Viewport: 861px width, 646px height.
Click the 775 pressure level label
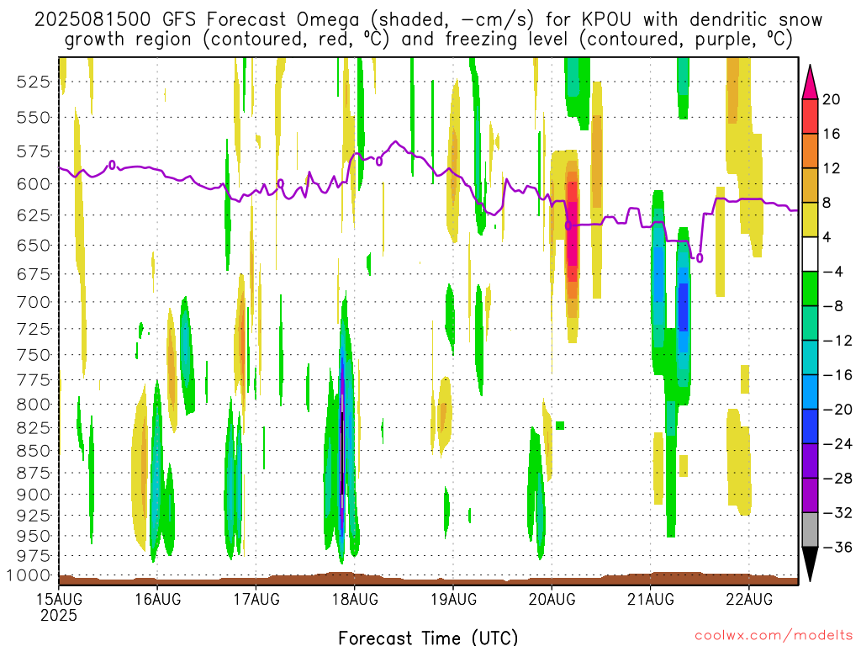click(x=34, y=379)
